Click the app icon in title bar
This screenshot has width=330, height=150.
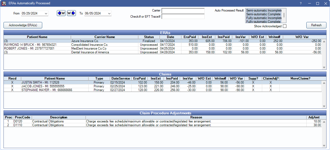click(4, 3)
